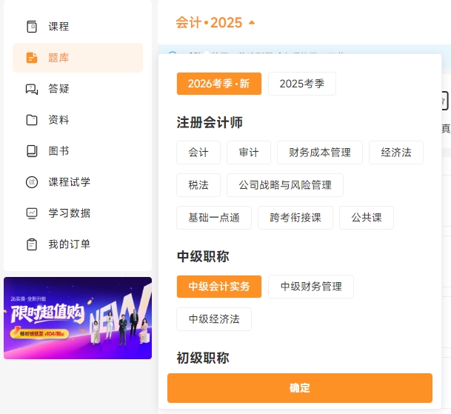This screenshot has width=451, height=414.
Task: Click the orange arrow beside 会计•2025
Action: pyautogui.click(x=252, y=23)
